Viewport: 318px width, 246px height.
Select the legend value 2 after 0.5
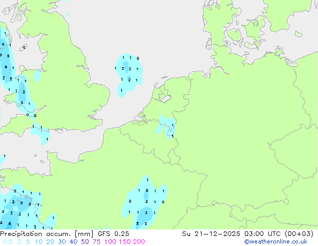click(19, 242)
